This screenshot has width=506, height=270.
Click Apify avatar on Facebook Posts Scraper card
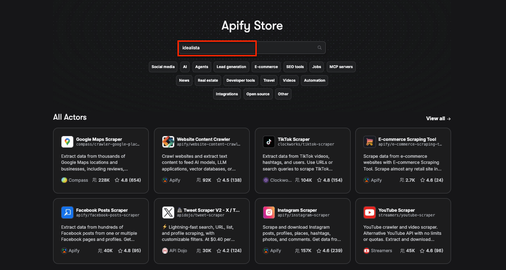coord(64,251)
